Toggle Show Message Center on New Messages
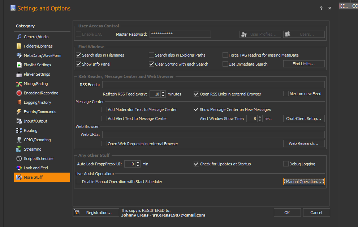The height and width of the screenshot is (227, 358). [x=196, y=110]
